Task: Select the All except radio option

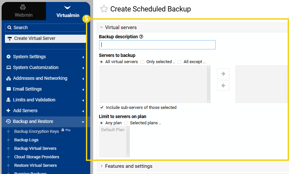Action: point(179,62)
